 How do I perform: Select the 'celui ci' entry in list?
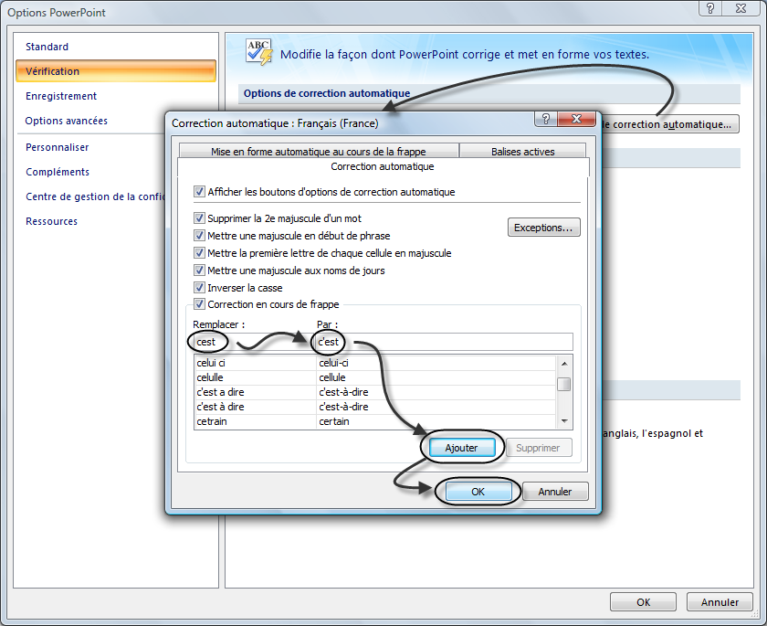point(254,363)
